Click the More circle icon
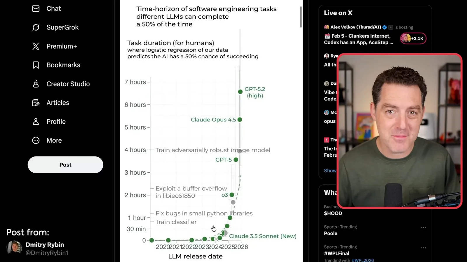The image size is (467, 262). tap(36, 140)
